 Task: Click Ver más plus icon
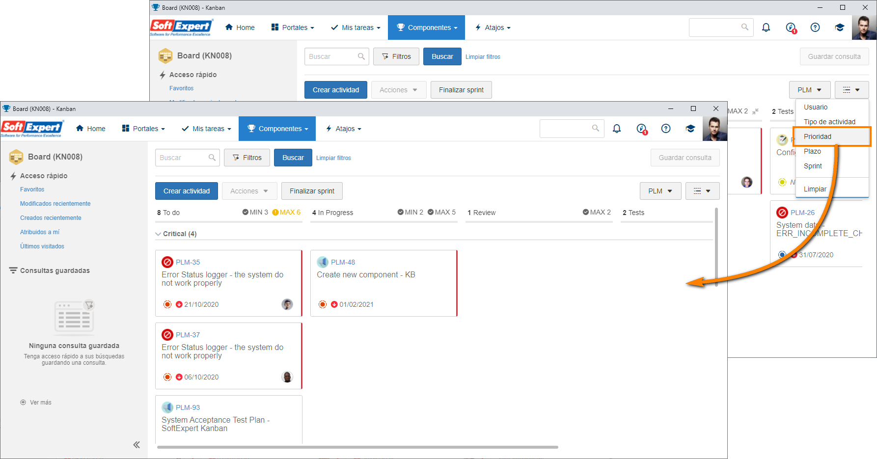(x=23, y=403)
